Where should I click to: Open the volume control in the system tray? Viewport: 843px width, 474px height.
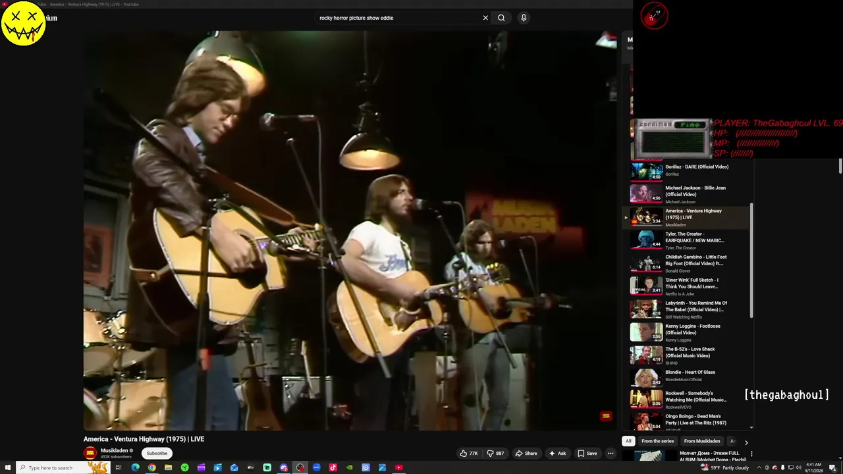(798, 467)
